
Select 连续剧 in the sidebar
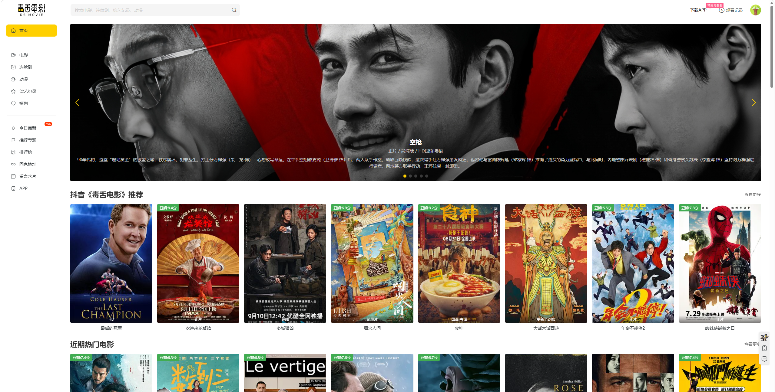point(25,67)
